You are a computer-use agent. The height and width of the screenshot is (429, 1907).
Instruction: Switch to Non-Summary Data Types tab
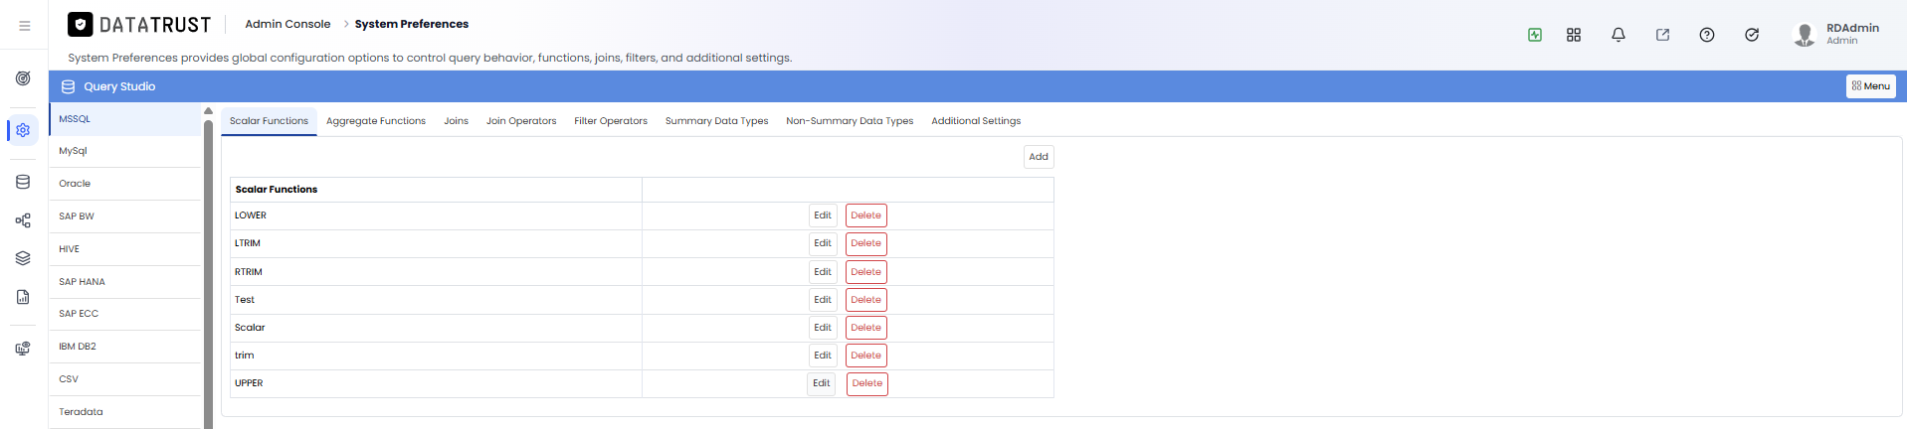[850, 121]
